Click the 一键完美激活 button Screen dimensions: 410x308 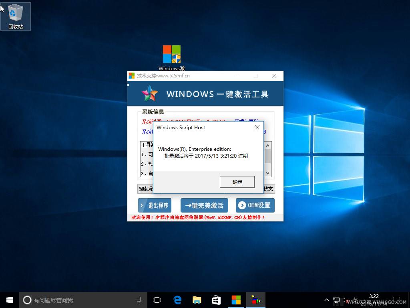(204, 205)
